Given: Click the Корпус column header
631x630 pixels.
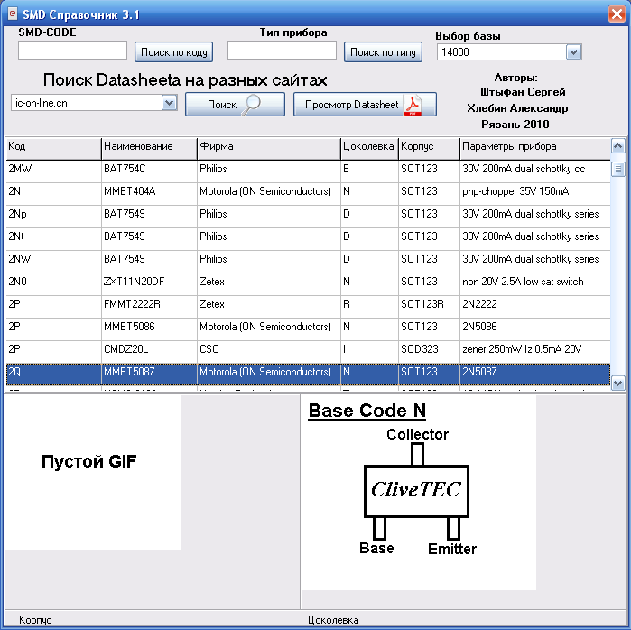Looking at the screenshot, I should coord(429,147).
